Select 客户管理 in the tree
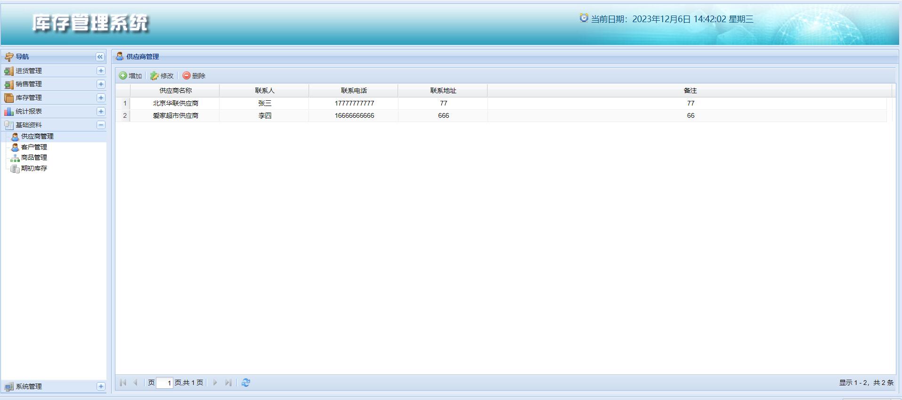Screen dimensions: 902x400 (x=34, y=147)
